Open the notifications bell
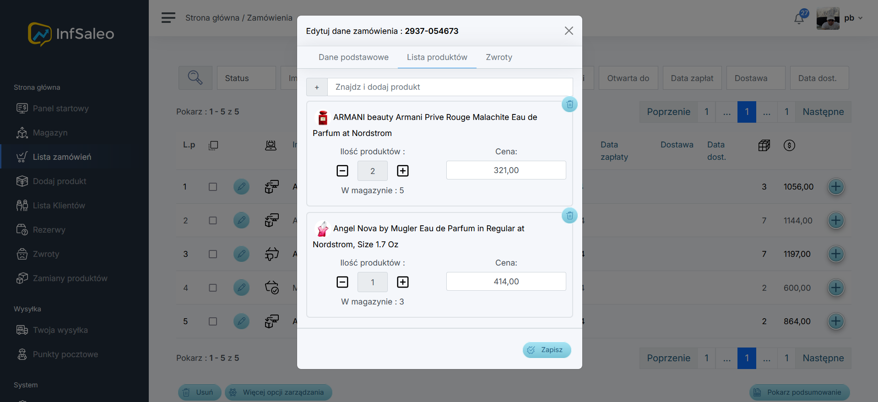This screenshot has width=878, height=402. point(799,18)
